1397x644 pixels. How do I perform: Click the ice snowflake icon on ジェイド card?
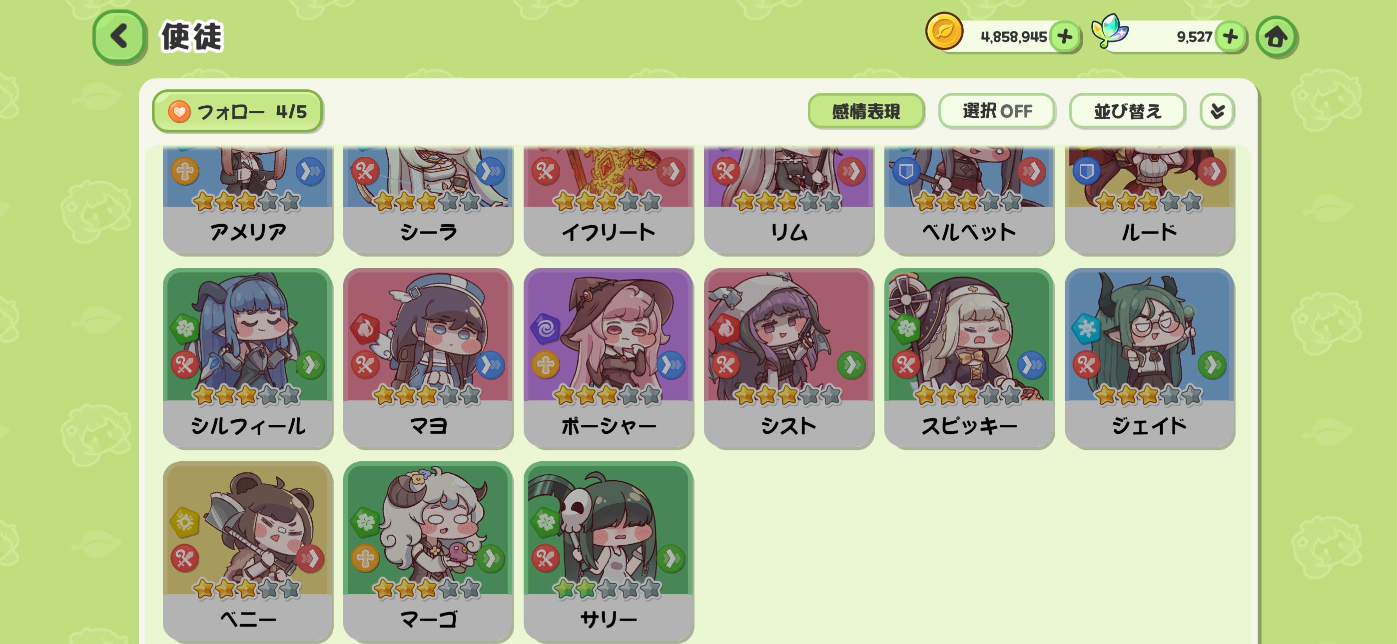[1086, 328]
